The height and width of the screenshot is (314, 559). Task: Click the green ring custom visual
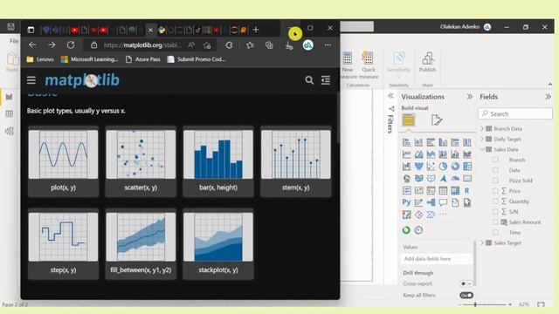click(406, 230)
